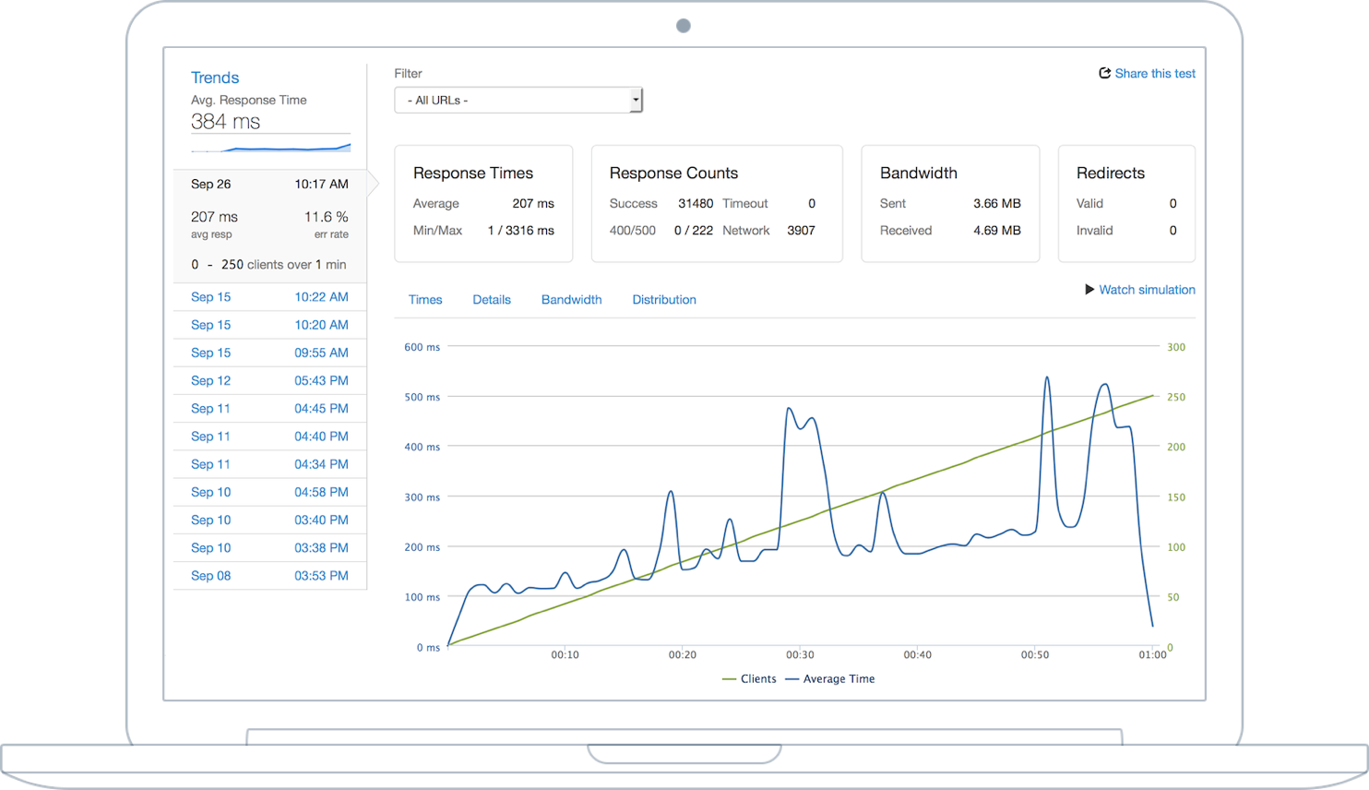The width and height of the screenshot is (1369, 790).
Task: Click the dropdown arrow on the URL filter
Action: click(x=635, y=100)
